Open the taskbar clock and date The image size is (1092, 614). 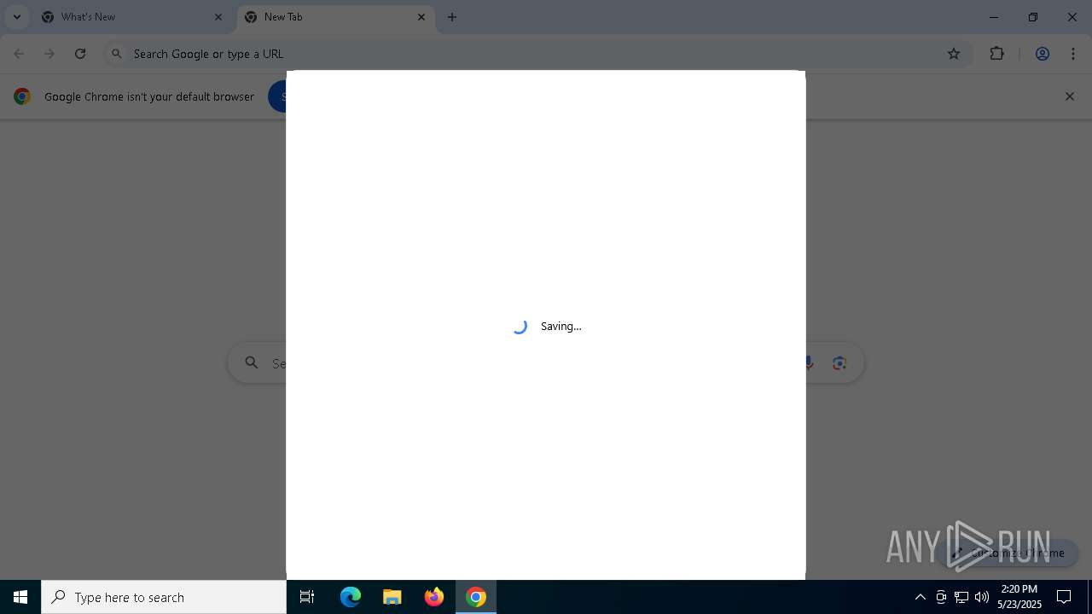pyautogui.click(x=1019, y=597)
